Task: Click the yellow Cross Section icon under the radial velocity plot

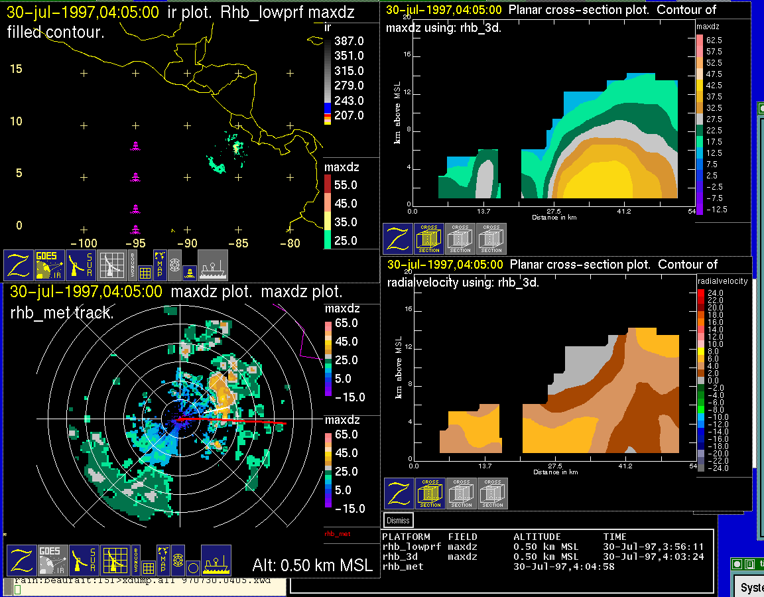Action: (x=430, y=494)
